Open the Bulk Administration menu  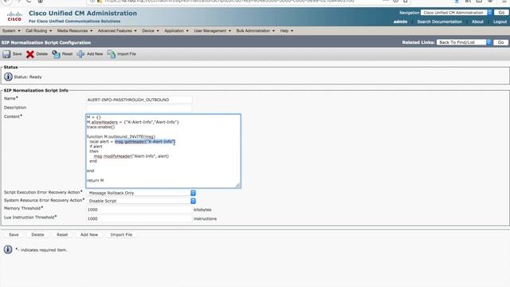pyautogui.click(x=255, y=30)
